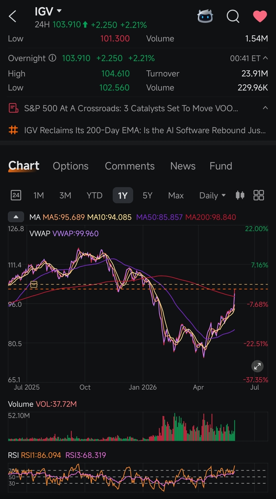Open the Overnight info circle icon
Viewport: 276px width, 499px height.
52,58
